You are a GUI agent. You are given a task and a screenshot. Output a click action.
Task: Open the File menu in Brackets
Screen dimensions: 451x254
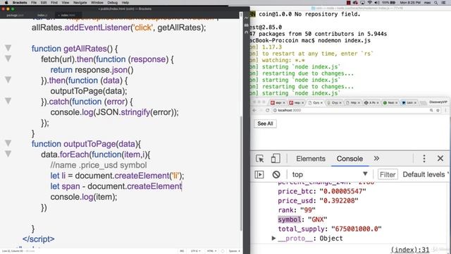pos(34,3)
